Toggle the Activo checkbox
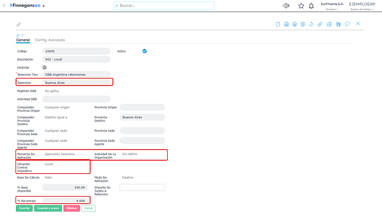Screen dimensions: 382x222 (144, 51)
